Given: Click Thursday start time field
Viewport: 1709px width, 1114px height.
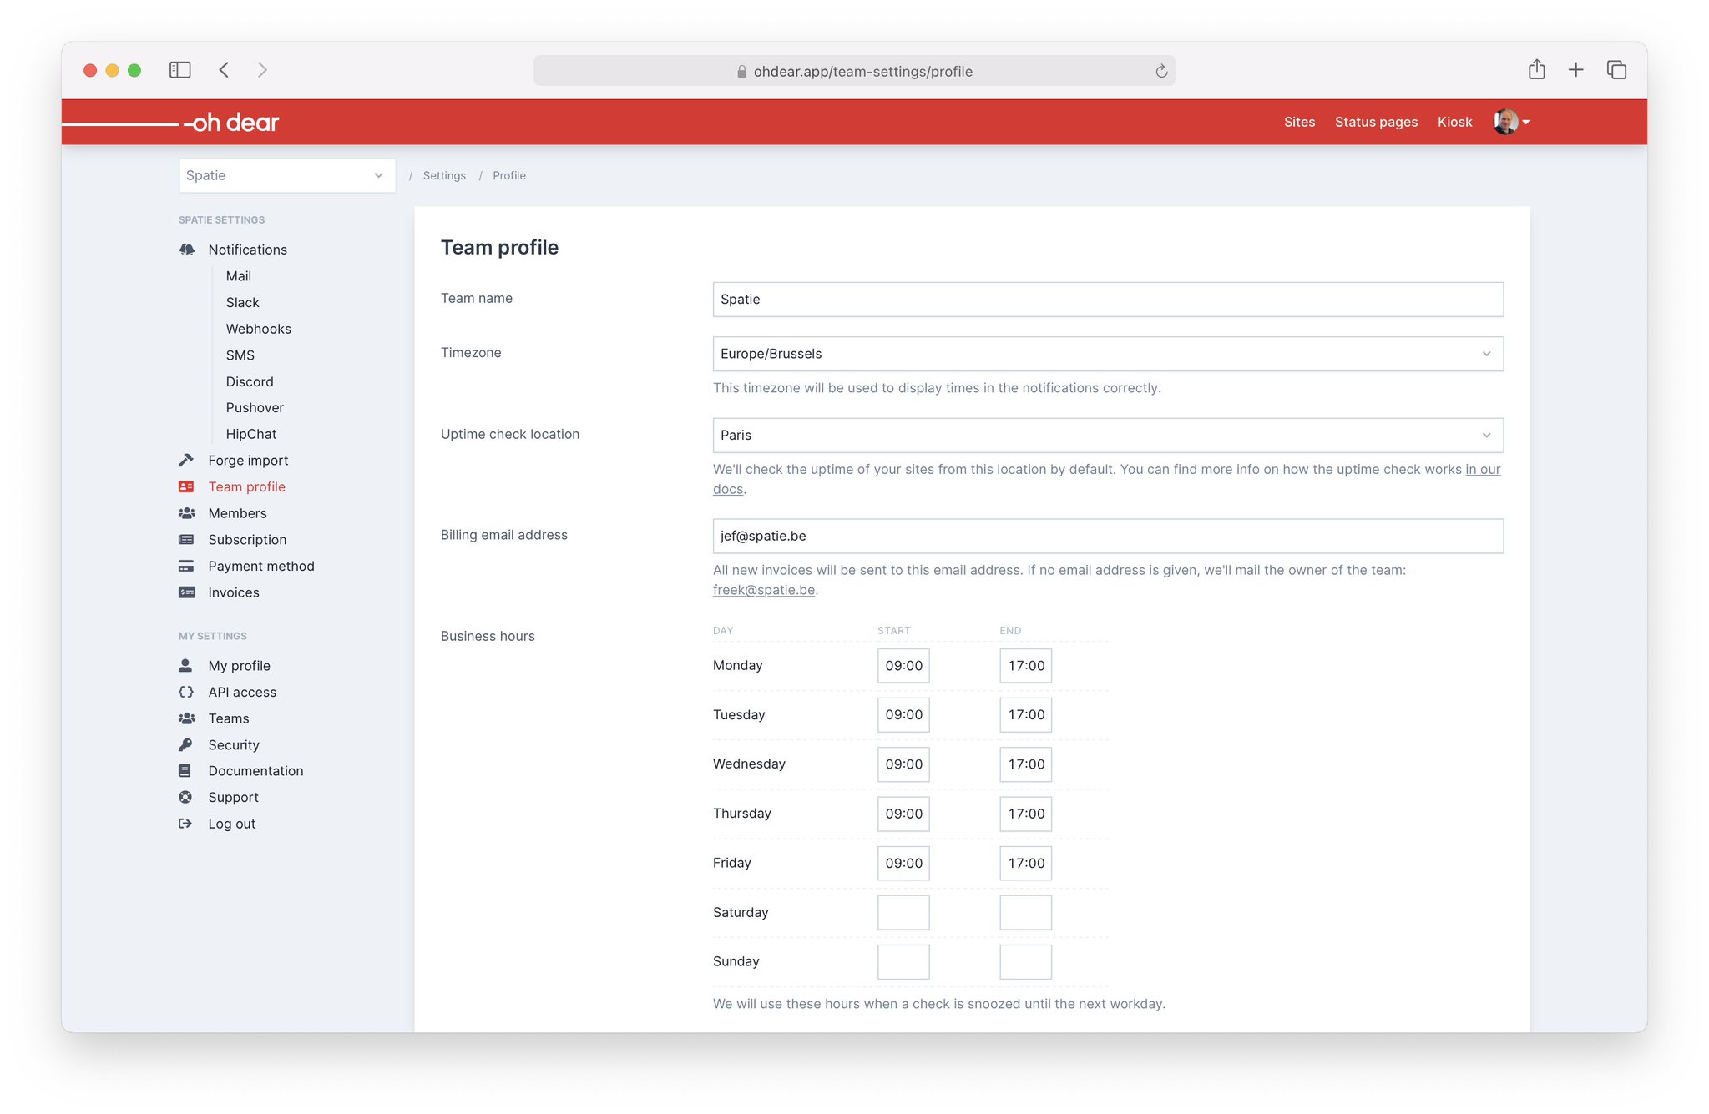Looking at the screenshot, I should click(903, 814).
